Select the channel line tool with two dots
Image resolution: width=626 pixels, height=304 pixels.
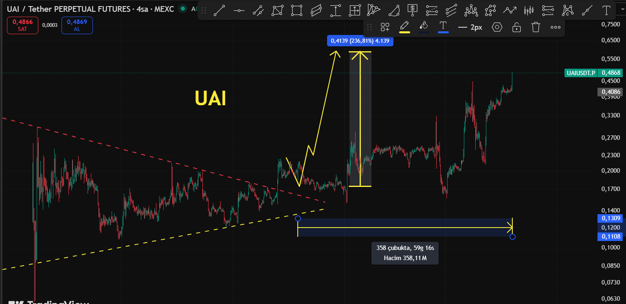[x=258, y=10]
